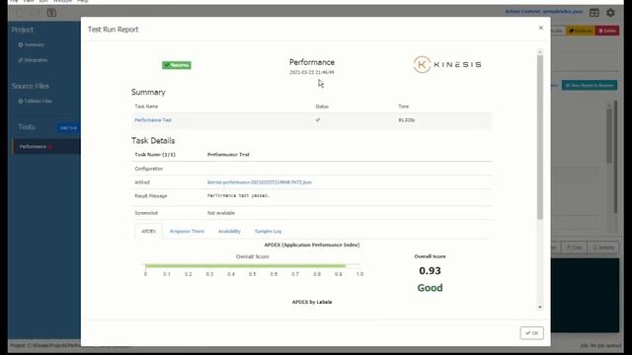Viewport: 632px width, 355px height.
Task: Switch to the Samples Log tab
Action: (268, 231)
